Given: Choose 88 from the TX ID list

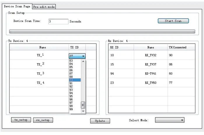Looking at the screenshot, I should [75, 77].
